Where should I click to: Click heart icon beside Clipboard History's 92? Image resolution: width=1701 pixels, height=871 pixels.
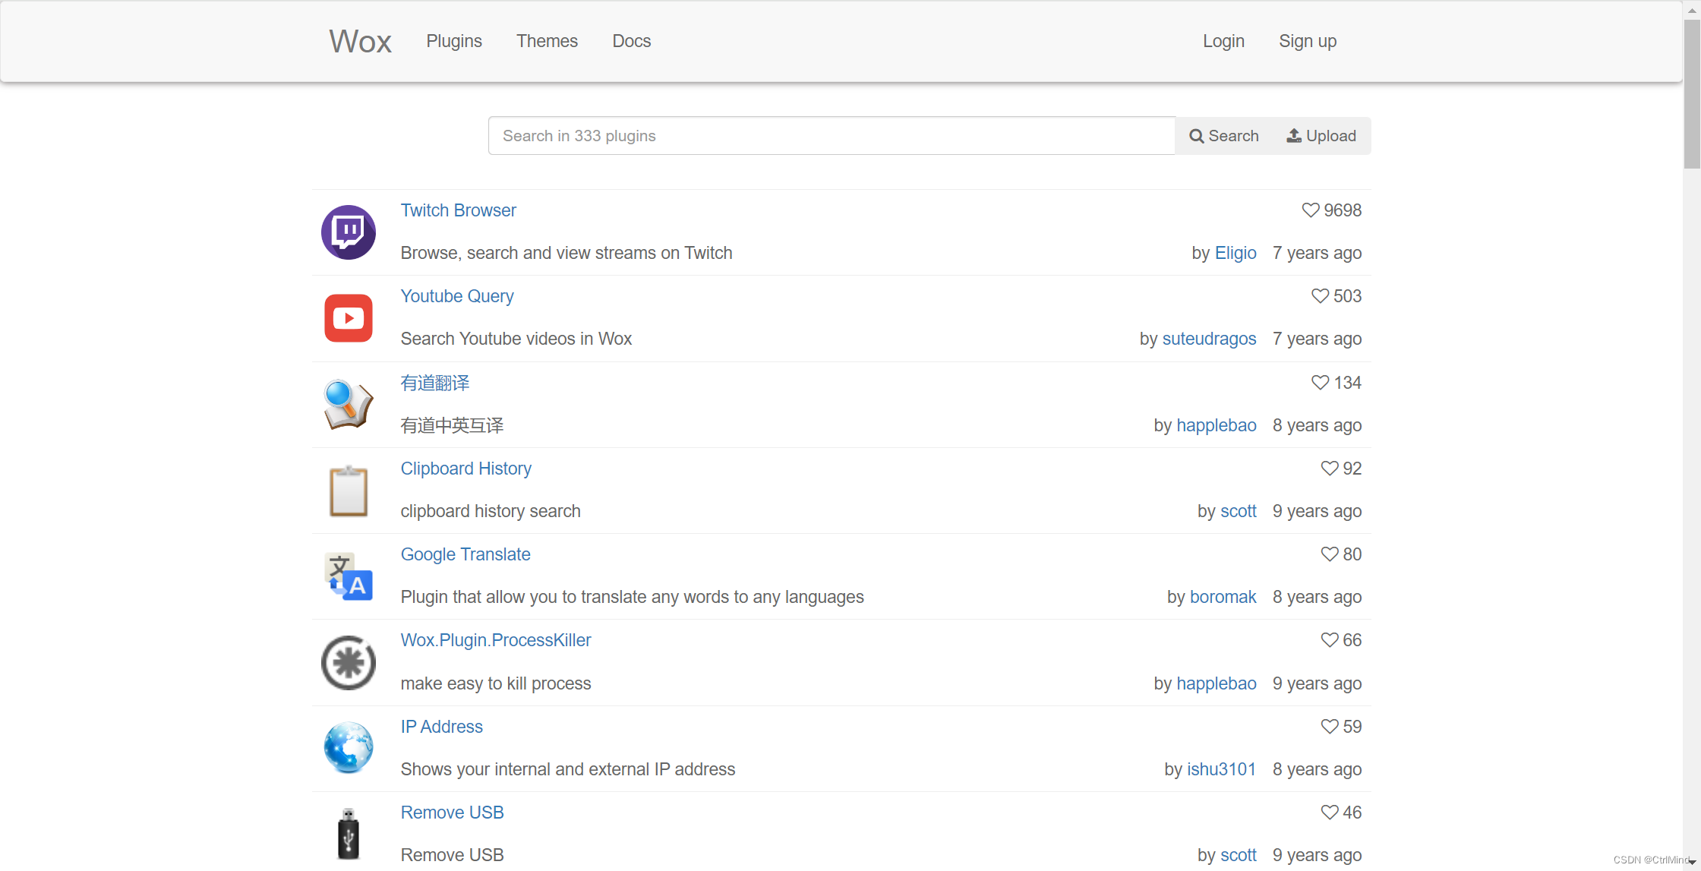(x=1329, y=469)
